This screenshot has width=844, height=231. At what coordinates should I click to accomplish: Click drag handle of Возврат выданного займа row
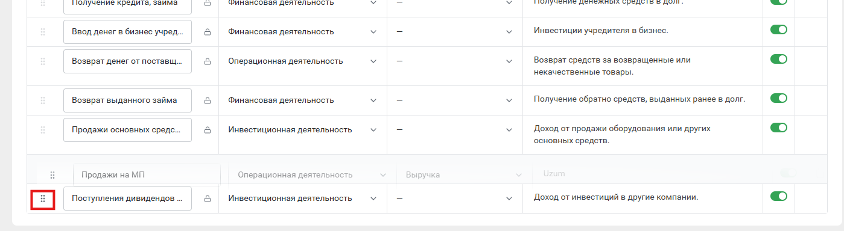click(x=43, y=100)
